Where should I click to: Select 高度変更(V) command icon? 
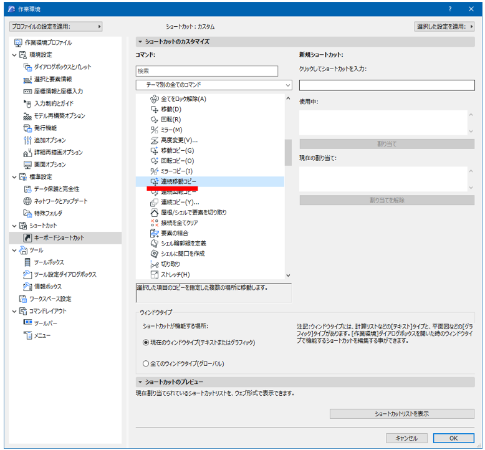tap(155, 140)
